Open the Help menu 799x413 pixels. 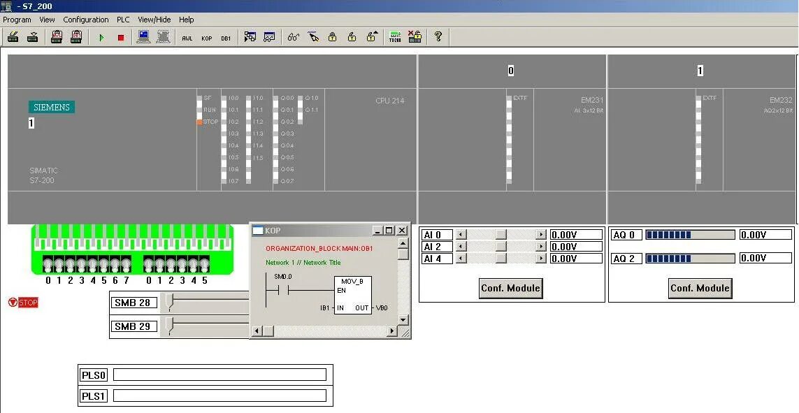click(187, 20)
